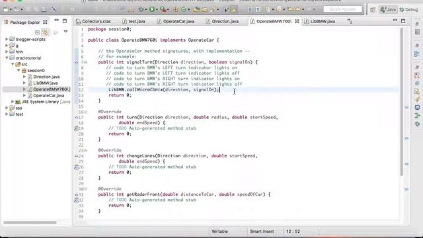Screen dimensions: 423x238
Task: Maximize the editor area
Action: tap(403, 20)
